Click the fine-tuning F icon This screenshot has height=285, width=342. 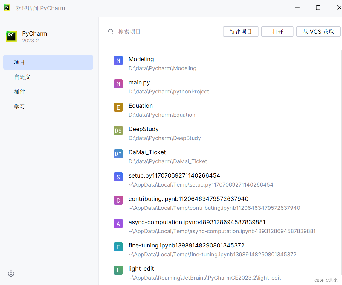click(x=118, y=247)
